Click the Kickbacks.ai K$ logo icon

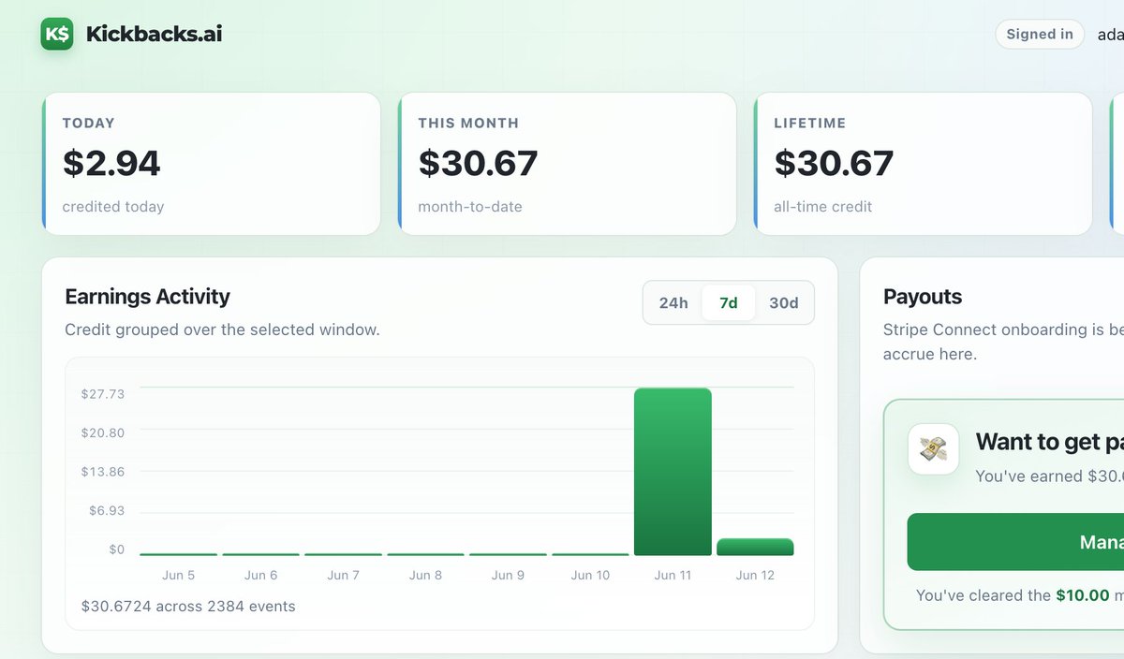coord(57,35)
